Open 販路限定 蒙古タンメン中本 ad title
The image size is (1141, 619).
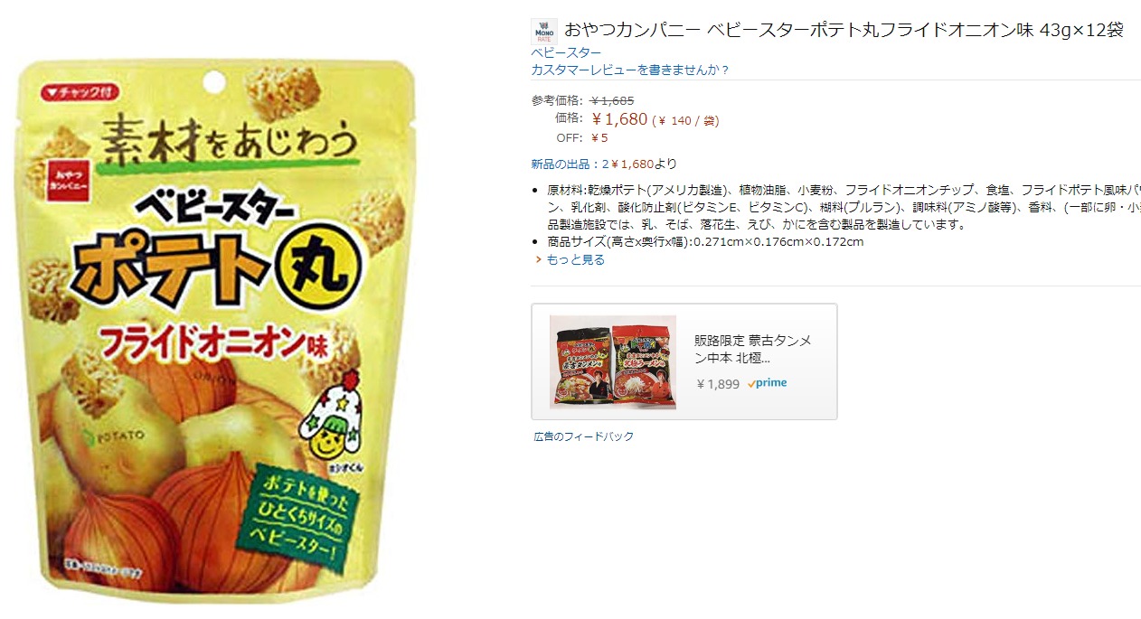753,349
